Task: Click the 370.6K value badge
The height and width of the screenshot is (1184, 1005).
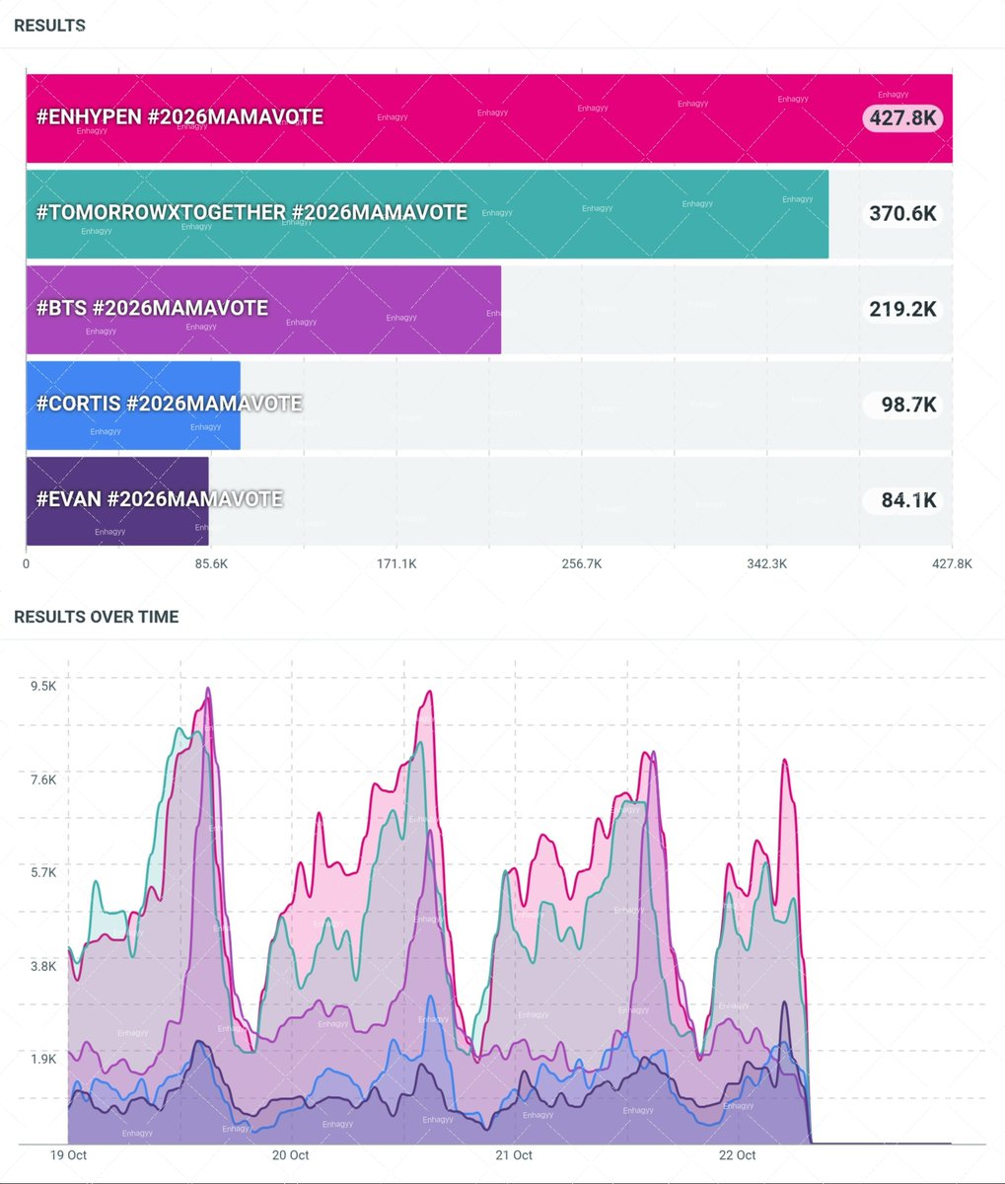Action: click(902, 214)
